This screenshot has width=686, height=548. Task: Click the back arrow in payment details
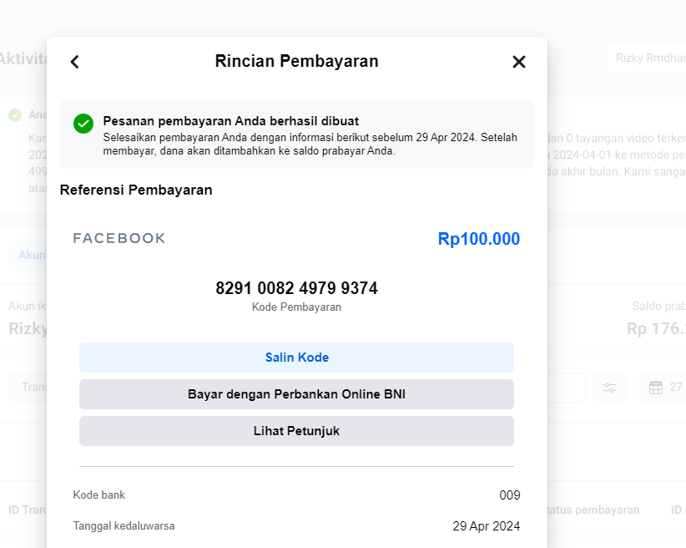point(74,62)
